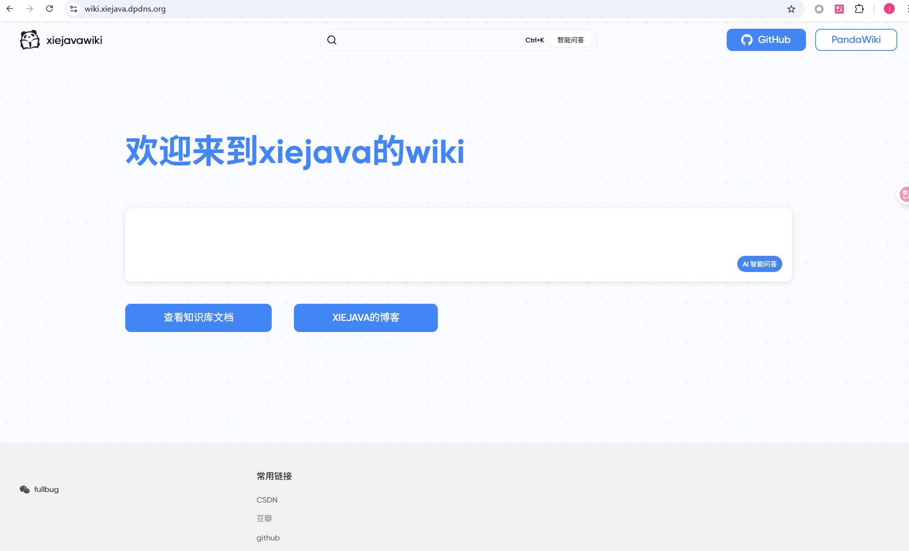Viewport: 909px width, 551px height.
Task: Click the site information icon in the address bar
Action: tap(73, 9)
